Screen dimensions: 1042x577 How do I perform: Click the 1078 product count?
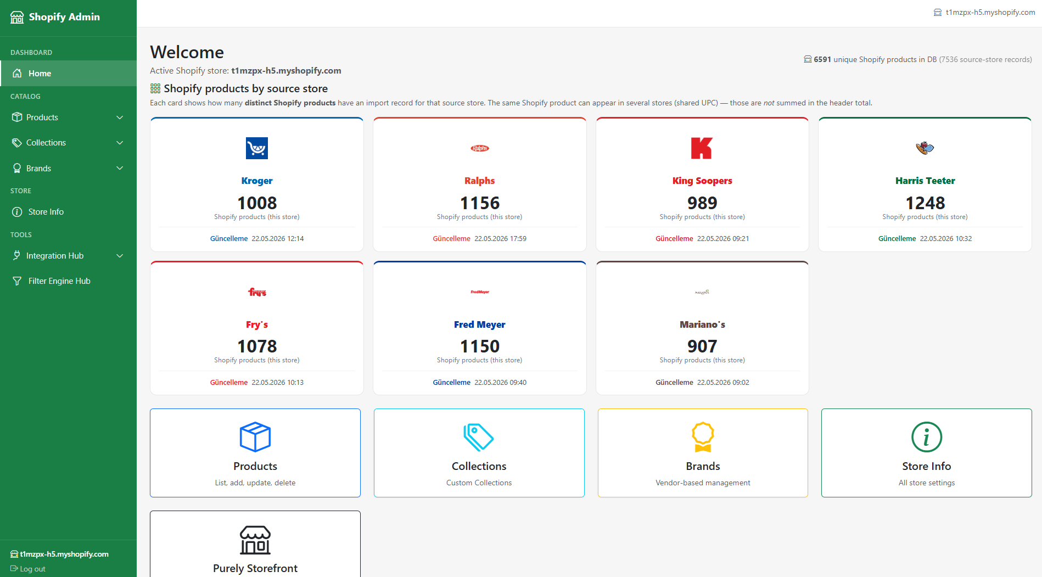pyautogui.click(x=257, y=346)
